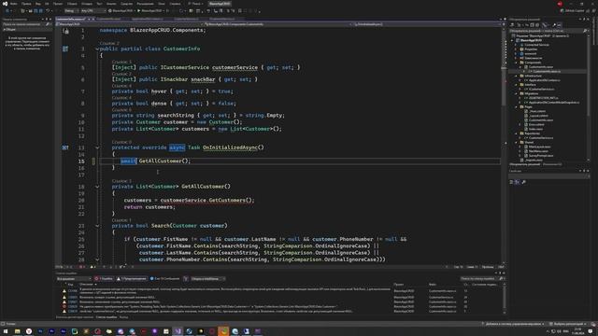
Task: Click Выбрать репозиторий in the status bar
Action: (568, 324)
